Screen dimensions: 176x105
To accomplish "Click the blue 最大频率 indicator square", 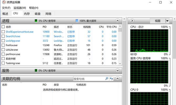I will point(77,21).
